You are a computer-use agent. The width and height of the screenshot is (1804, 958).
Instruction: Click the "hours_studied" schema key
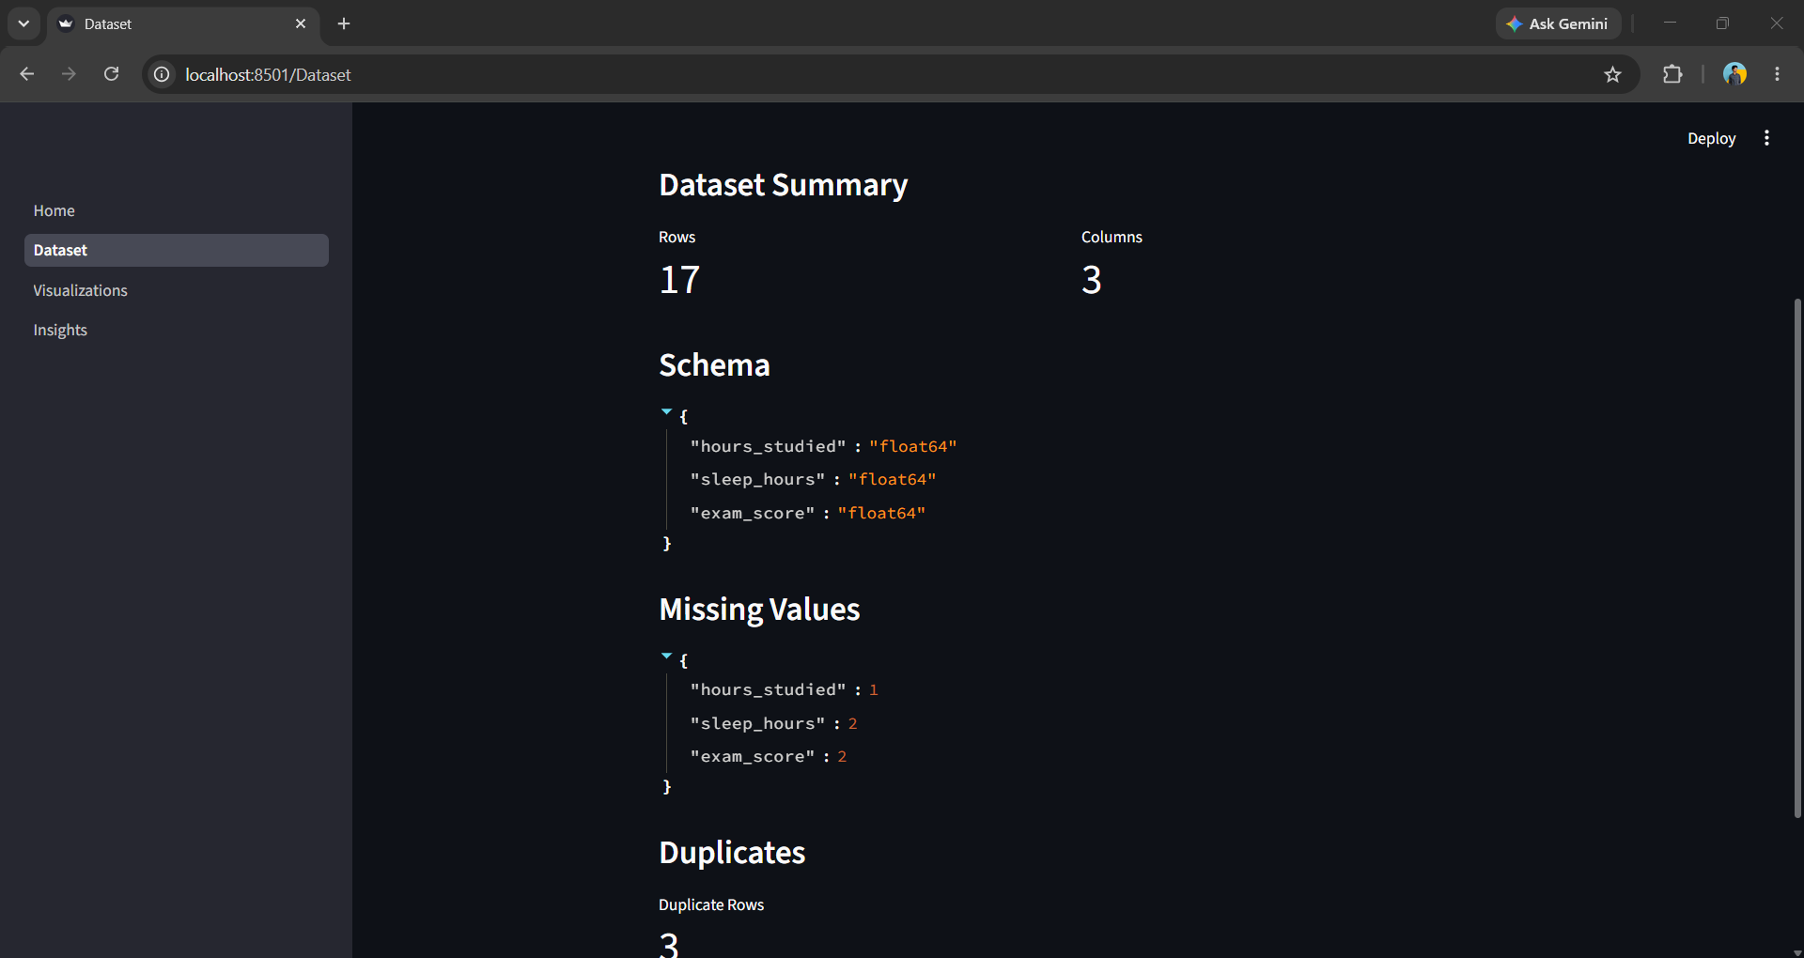769,446
